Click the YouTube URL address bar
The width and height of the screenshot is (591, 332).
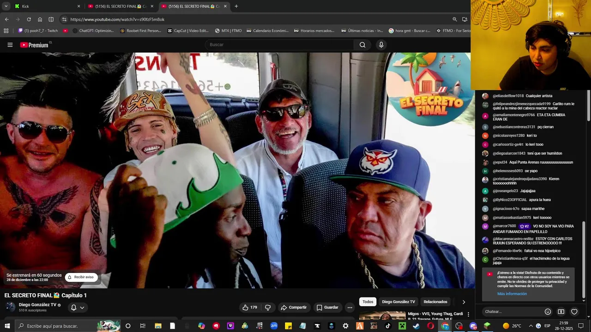pyautogui.click(x=117, y=19)
